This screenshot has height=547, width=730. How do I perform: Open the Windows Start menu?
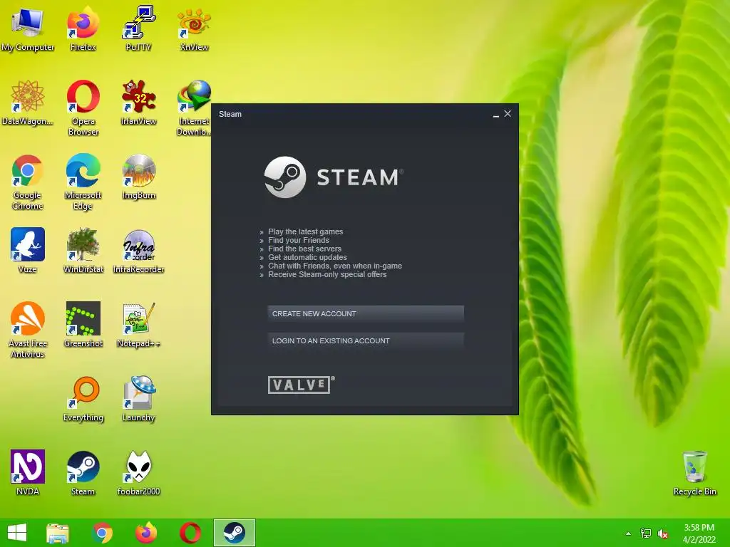pyautogui.click(x=17, y=533)
